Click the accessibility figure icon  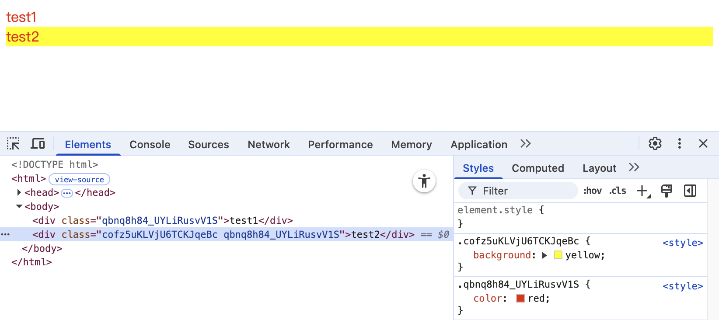tap(424, 181)
